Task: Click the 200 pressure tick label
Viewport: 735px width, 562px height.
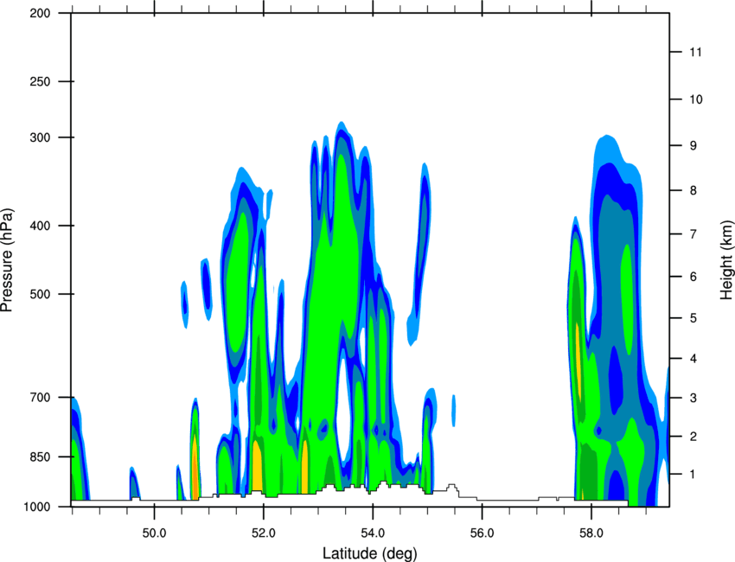Action: [40, 13]
